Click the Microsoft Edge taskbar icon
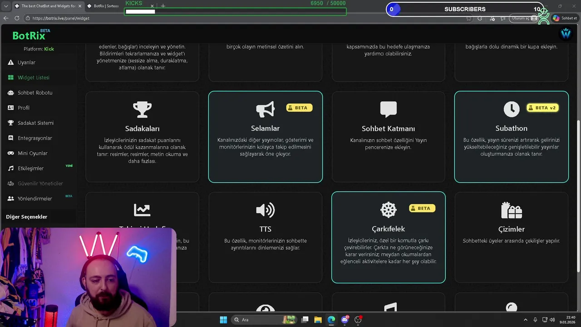The width and height of the screenshot is (581, 327). (x=331, y=320)
